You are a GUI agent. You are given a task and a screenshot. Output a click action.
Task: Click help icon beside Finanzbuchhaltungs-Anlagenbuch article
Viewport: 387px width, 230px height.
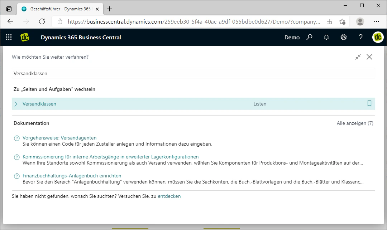[17, 176]
